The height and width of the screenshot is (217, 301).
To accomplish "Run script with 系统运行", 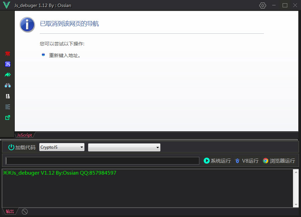I will pos(217,161).
